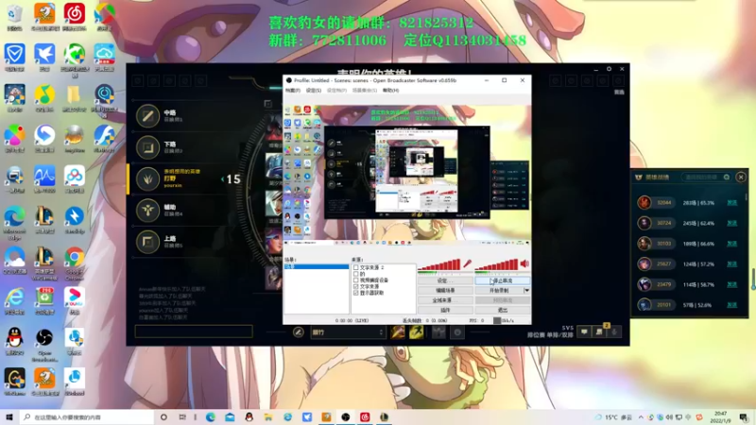Click the link on the 25627 row
This screenshot has height=425, width=756.
(731, 264)
